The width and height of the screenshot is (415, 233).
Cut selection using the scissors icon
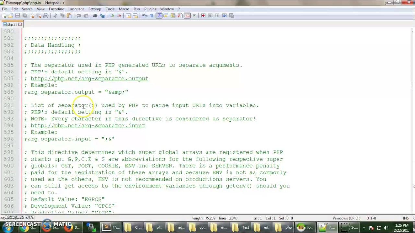point(55,16)
